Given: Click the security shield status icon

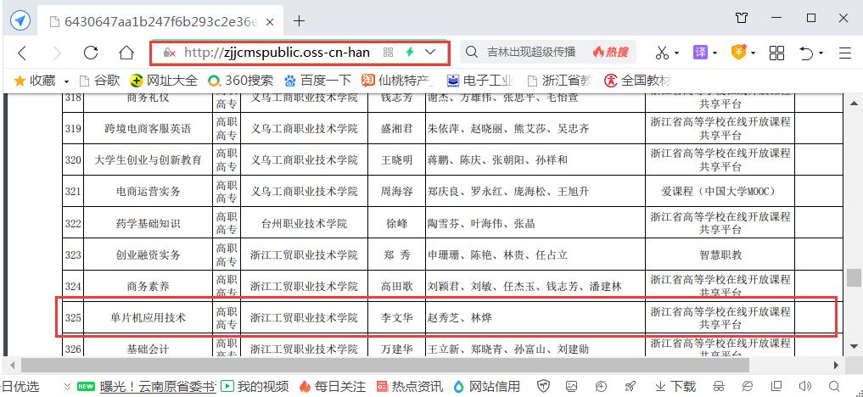Looking at the screenshot, I should [x=544, y=386].
